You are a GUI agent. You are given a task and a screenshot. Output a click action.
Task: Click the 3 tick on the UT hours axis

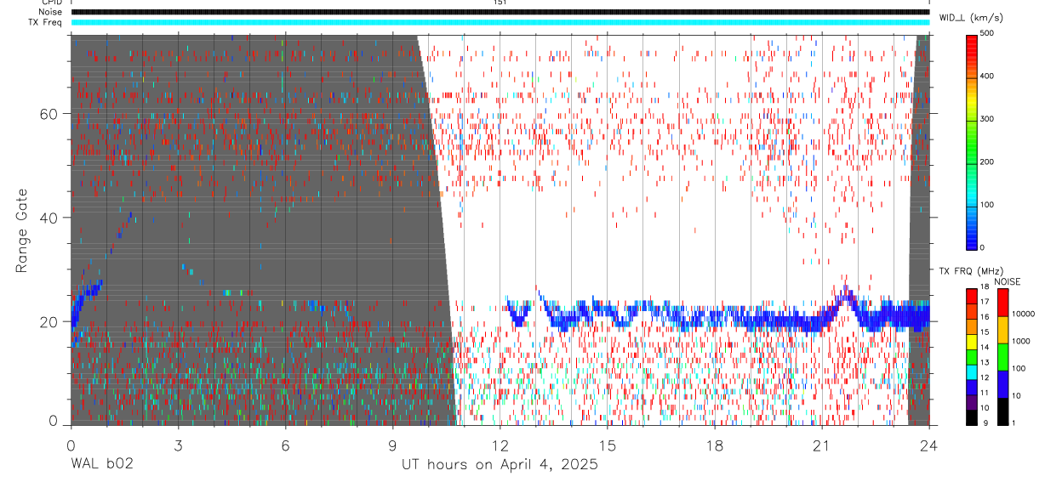coord(178,445)
